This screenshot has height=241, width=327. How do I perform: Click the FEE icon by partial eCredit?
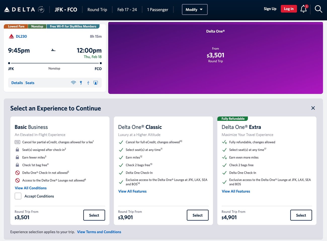pos(17,142)
